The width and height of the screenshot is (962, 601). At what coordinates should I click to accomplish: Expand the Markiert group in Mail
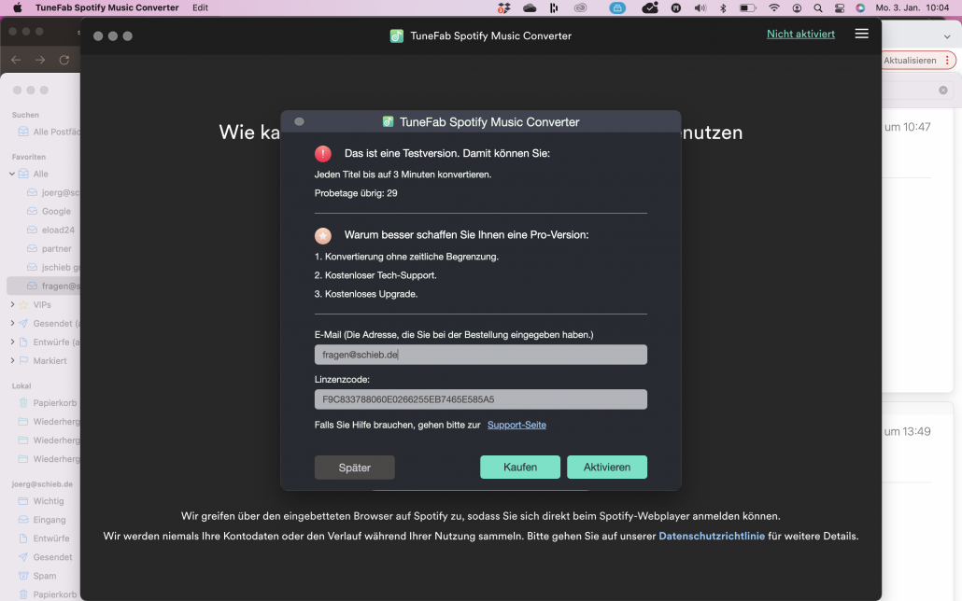pos(12,360)
